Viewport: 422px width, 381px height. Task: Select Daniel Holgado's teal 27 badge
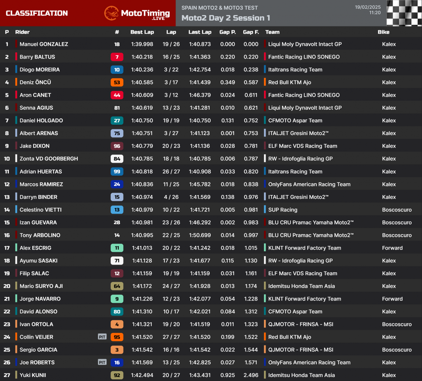(x=117, y=120)
